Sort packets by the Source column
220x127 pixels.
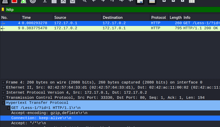[x=77, y=18]
